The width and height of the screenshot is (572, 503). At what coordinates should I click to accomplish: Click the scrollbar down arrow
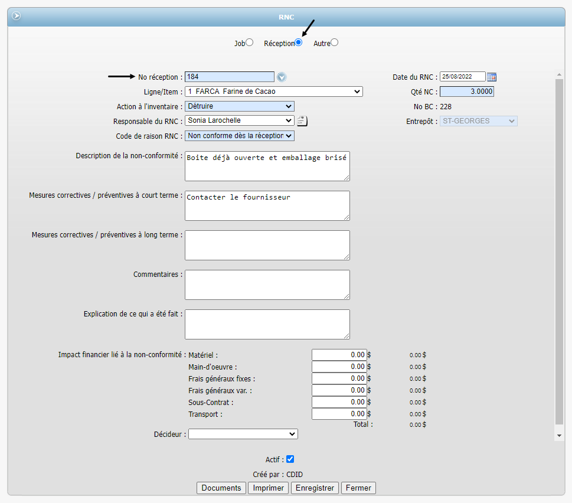coord(559,435)
